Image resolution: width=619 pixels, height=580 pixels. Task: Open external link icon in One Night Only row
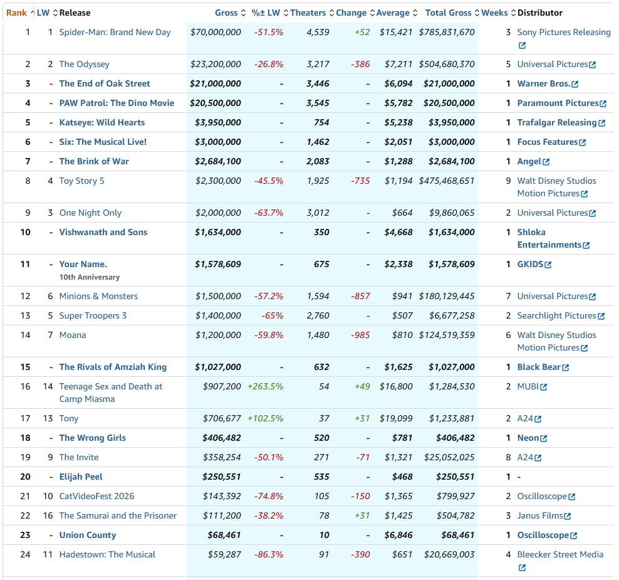pos(592,213)
